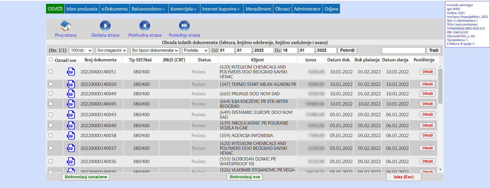490x188 pixels.
Task: Open Administrator menu item
Action: (x=307, y=9)
